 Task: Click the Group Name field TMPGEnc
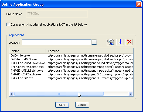57,14
